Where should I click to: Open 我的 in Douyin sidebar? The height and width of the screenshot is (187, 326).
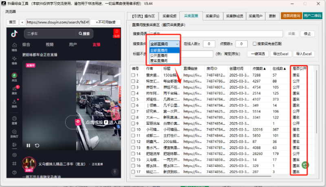pos(14,103)
